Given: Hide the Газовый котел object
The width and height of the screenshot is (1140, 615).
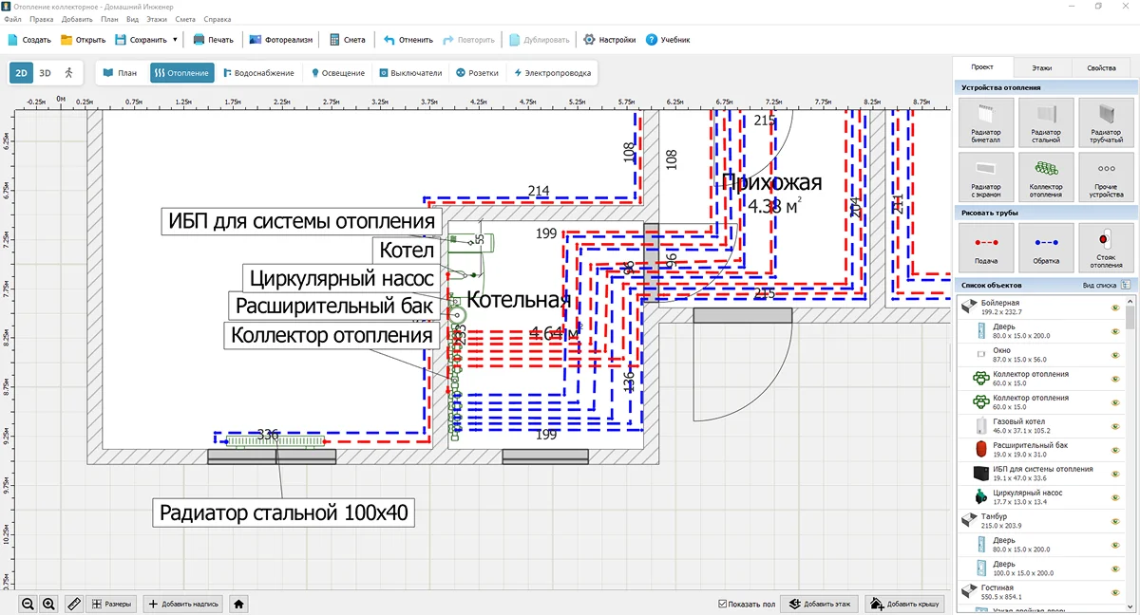Looking at the screenshot, I should (x=1113, y=427).
